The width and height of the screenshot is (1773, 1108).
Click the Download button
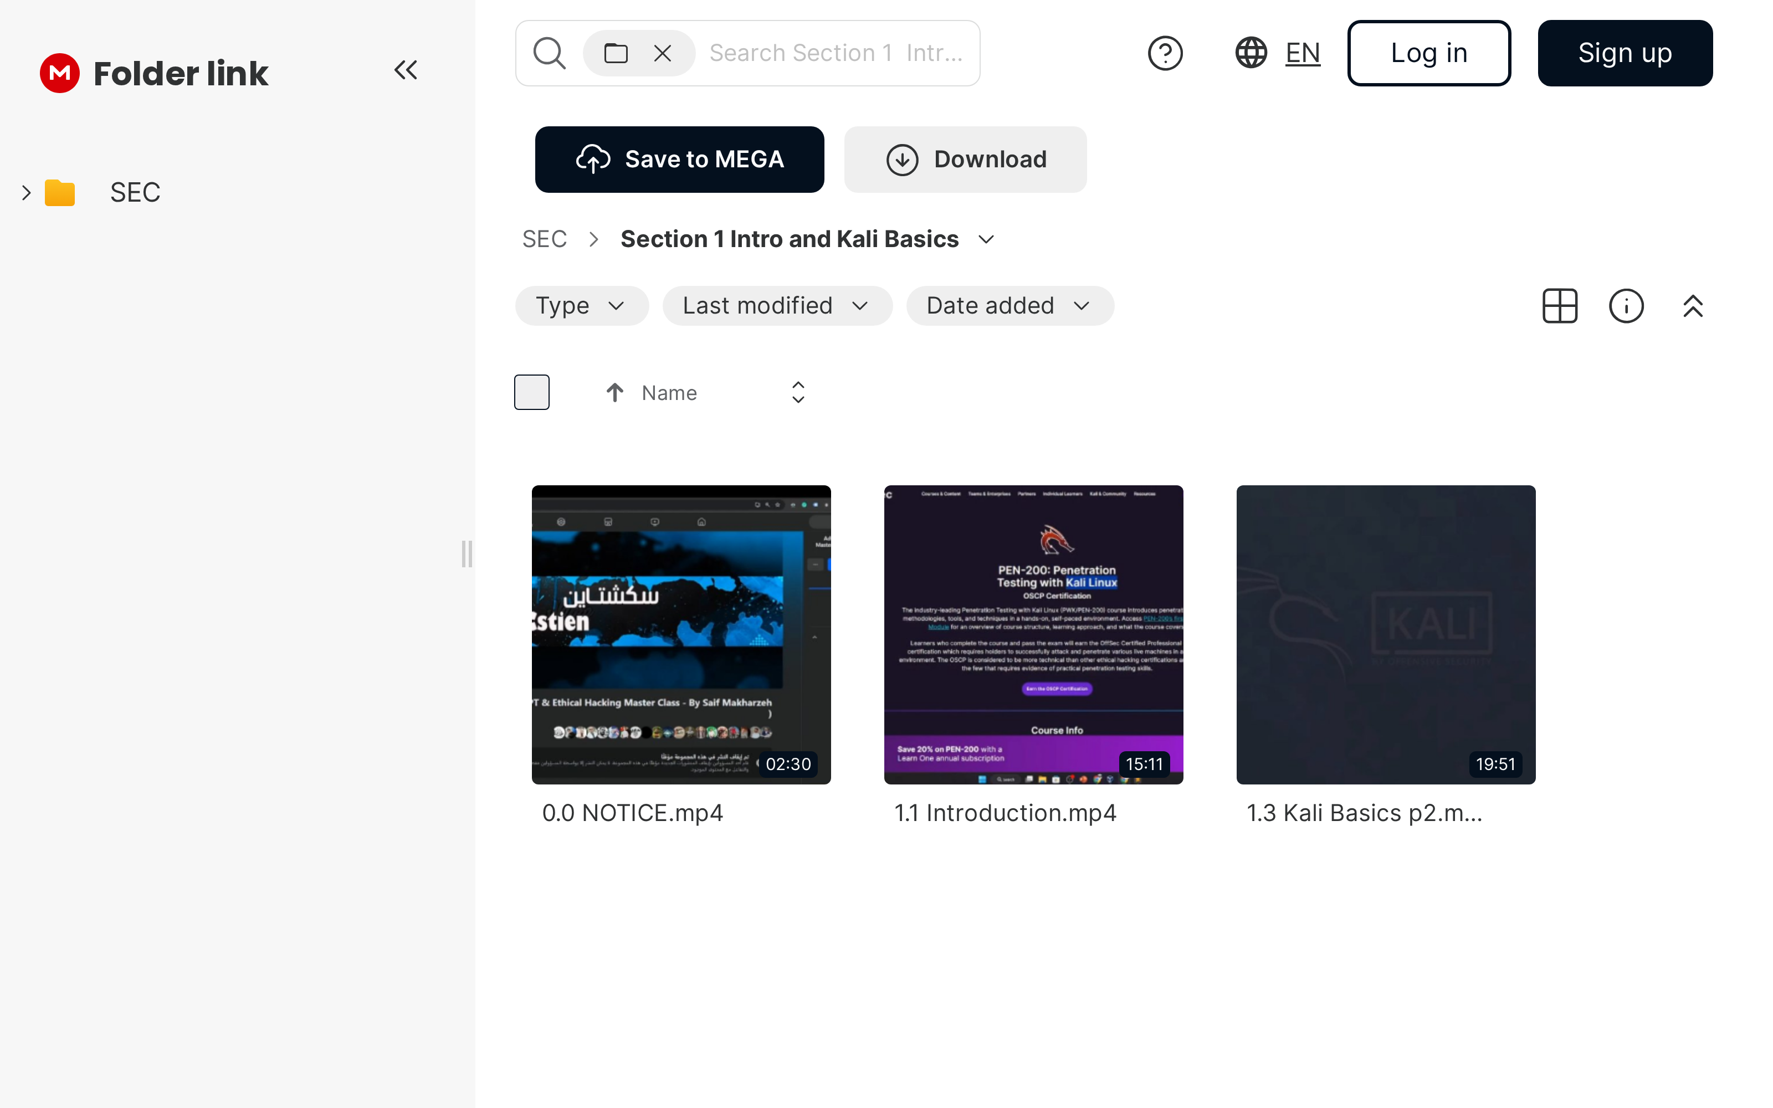(x=965, y=159)
